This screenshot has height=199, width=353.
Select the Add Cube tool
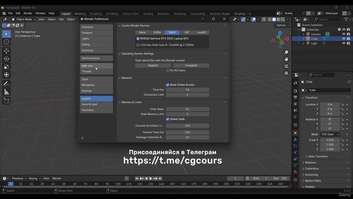pos(6,101)
